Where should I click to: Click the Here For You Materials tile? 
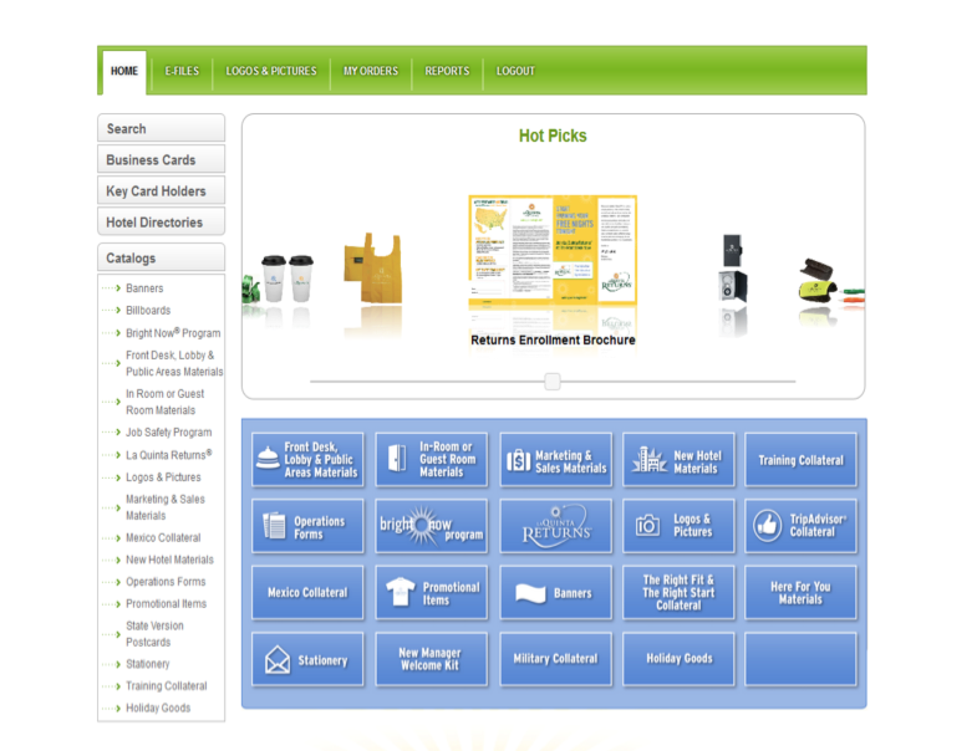coord(801,592)
